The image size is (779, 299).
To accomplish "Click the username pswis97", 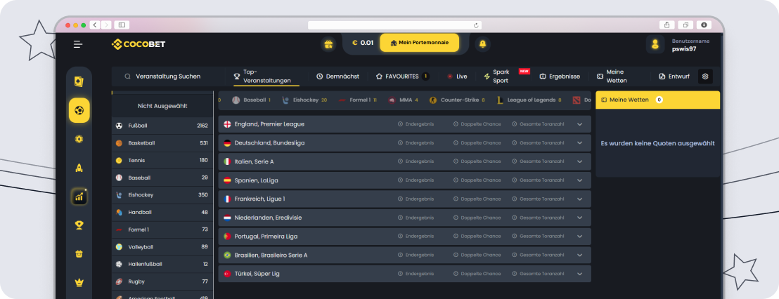I will pos(685,49).
